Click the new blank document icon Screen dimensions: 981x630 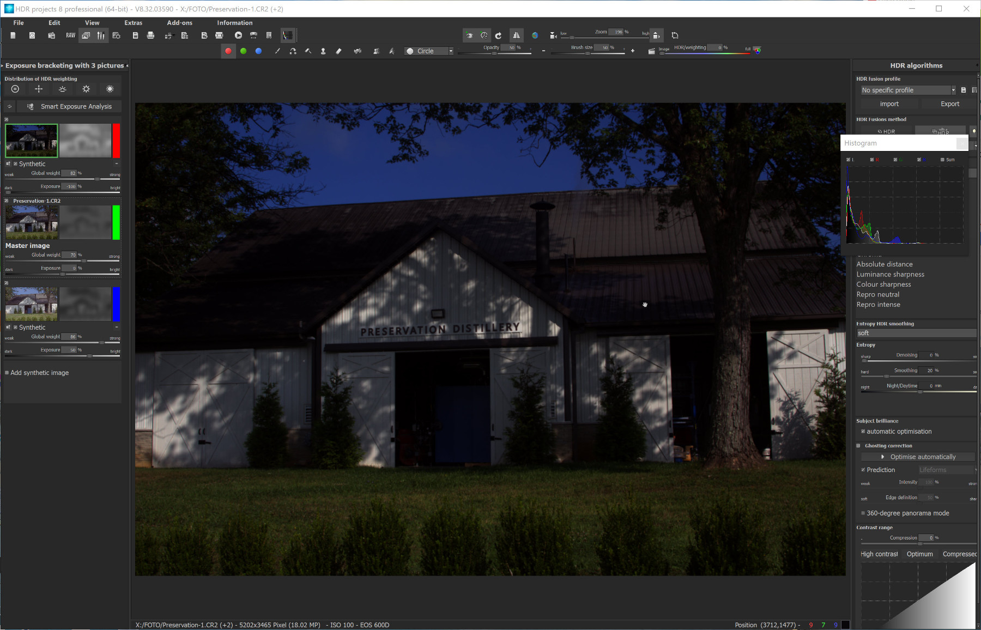pyautogui.click(x=13, y=35)
